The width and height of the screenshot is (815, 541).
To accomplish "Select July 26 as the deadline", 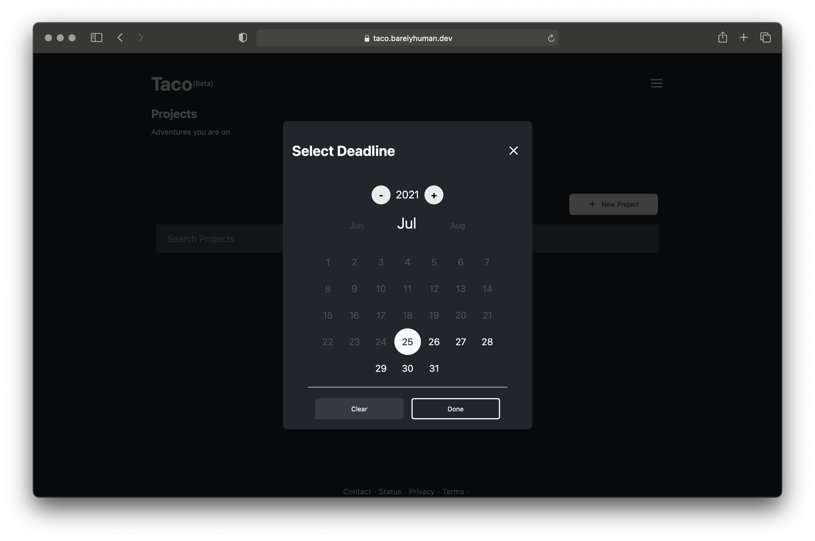I will [x=434, y=342].
